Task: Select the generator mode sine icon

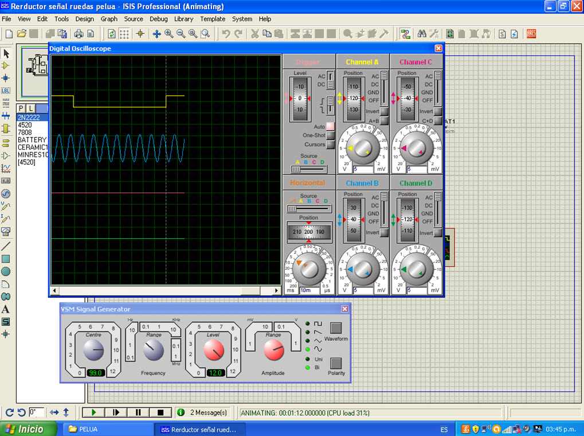Action: [6, 194]
